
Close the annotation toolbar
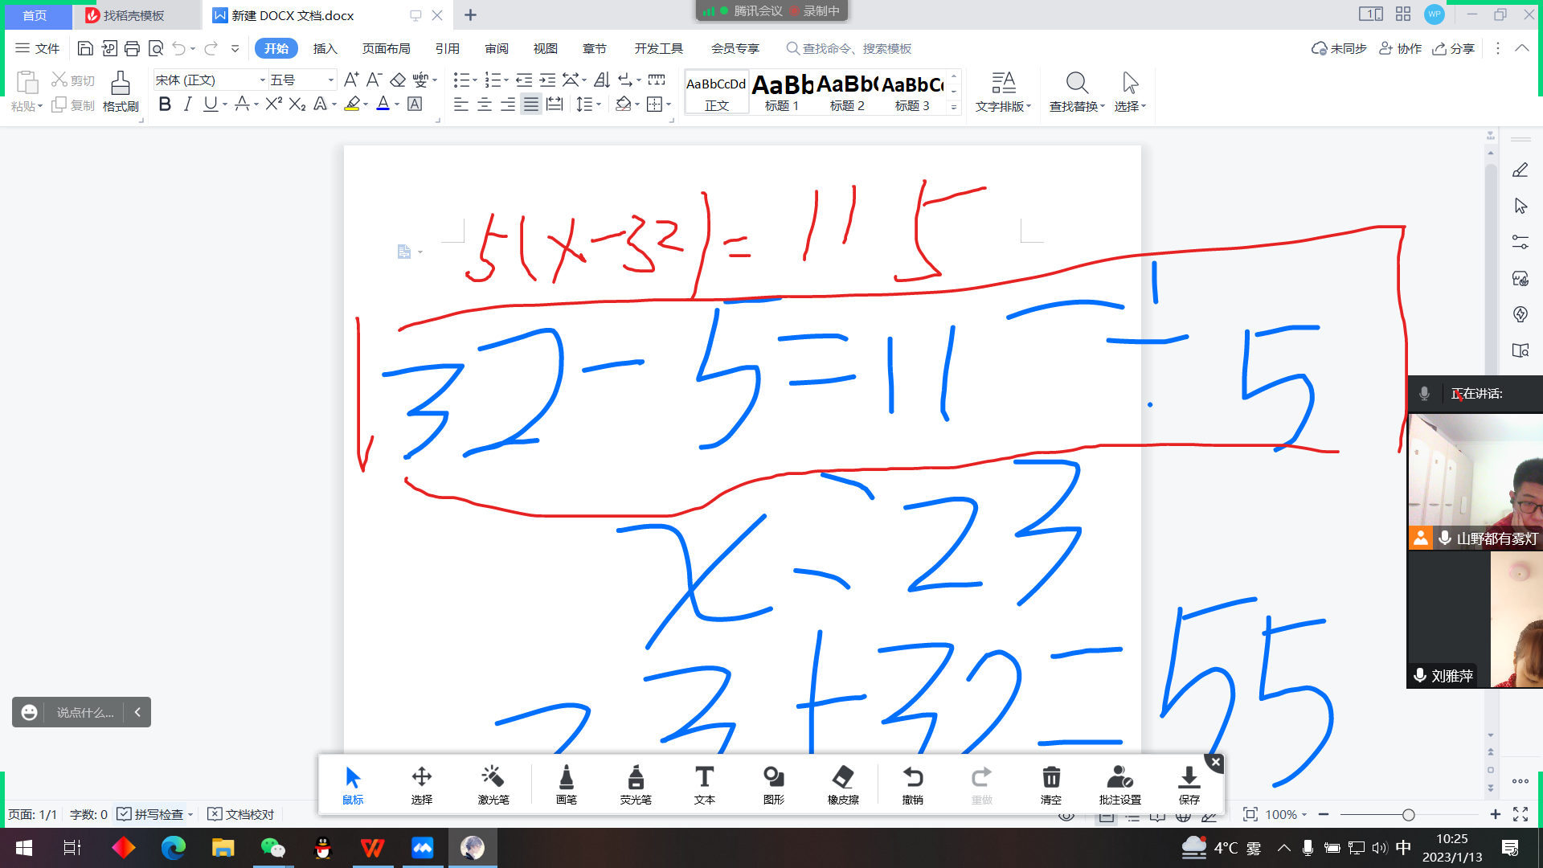tap(1215, 762)
